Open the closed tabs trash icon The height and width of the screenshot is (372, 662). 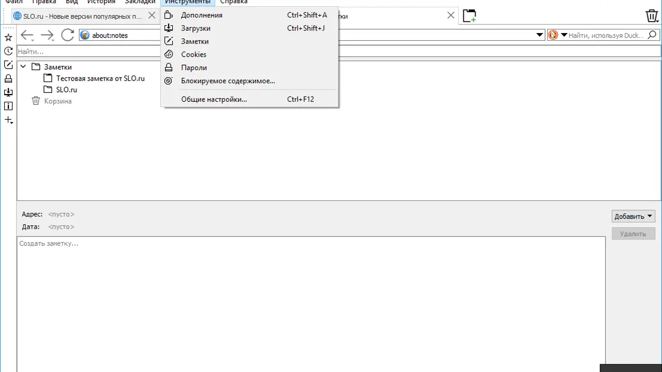pyautogui.click(x=652, y=16)
